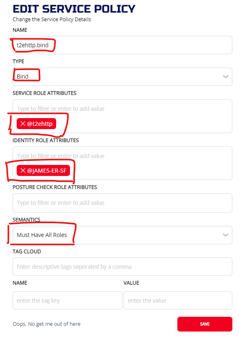Click the Semantics field label
The width and height of the screenshot is (249, 338).
[x=26, y=219]
